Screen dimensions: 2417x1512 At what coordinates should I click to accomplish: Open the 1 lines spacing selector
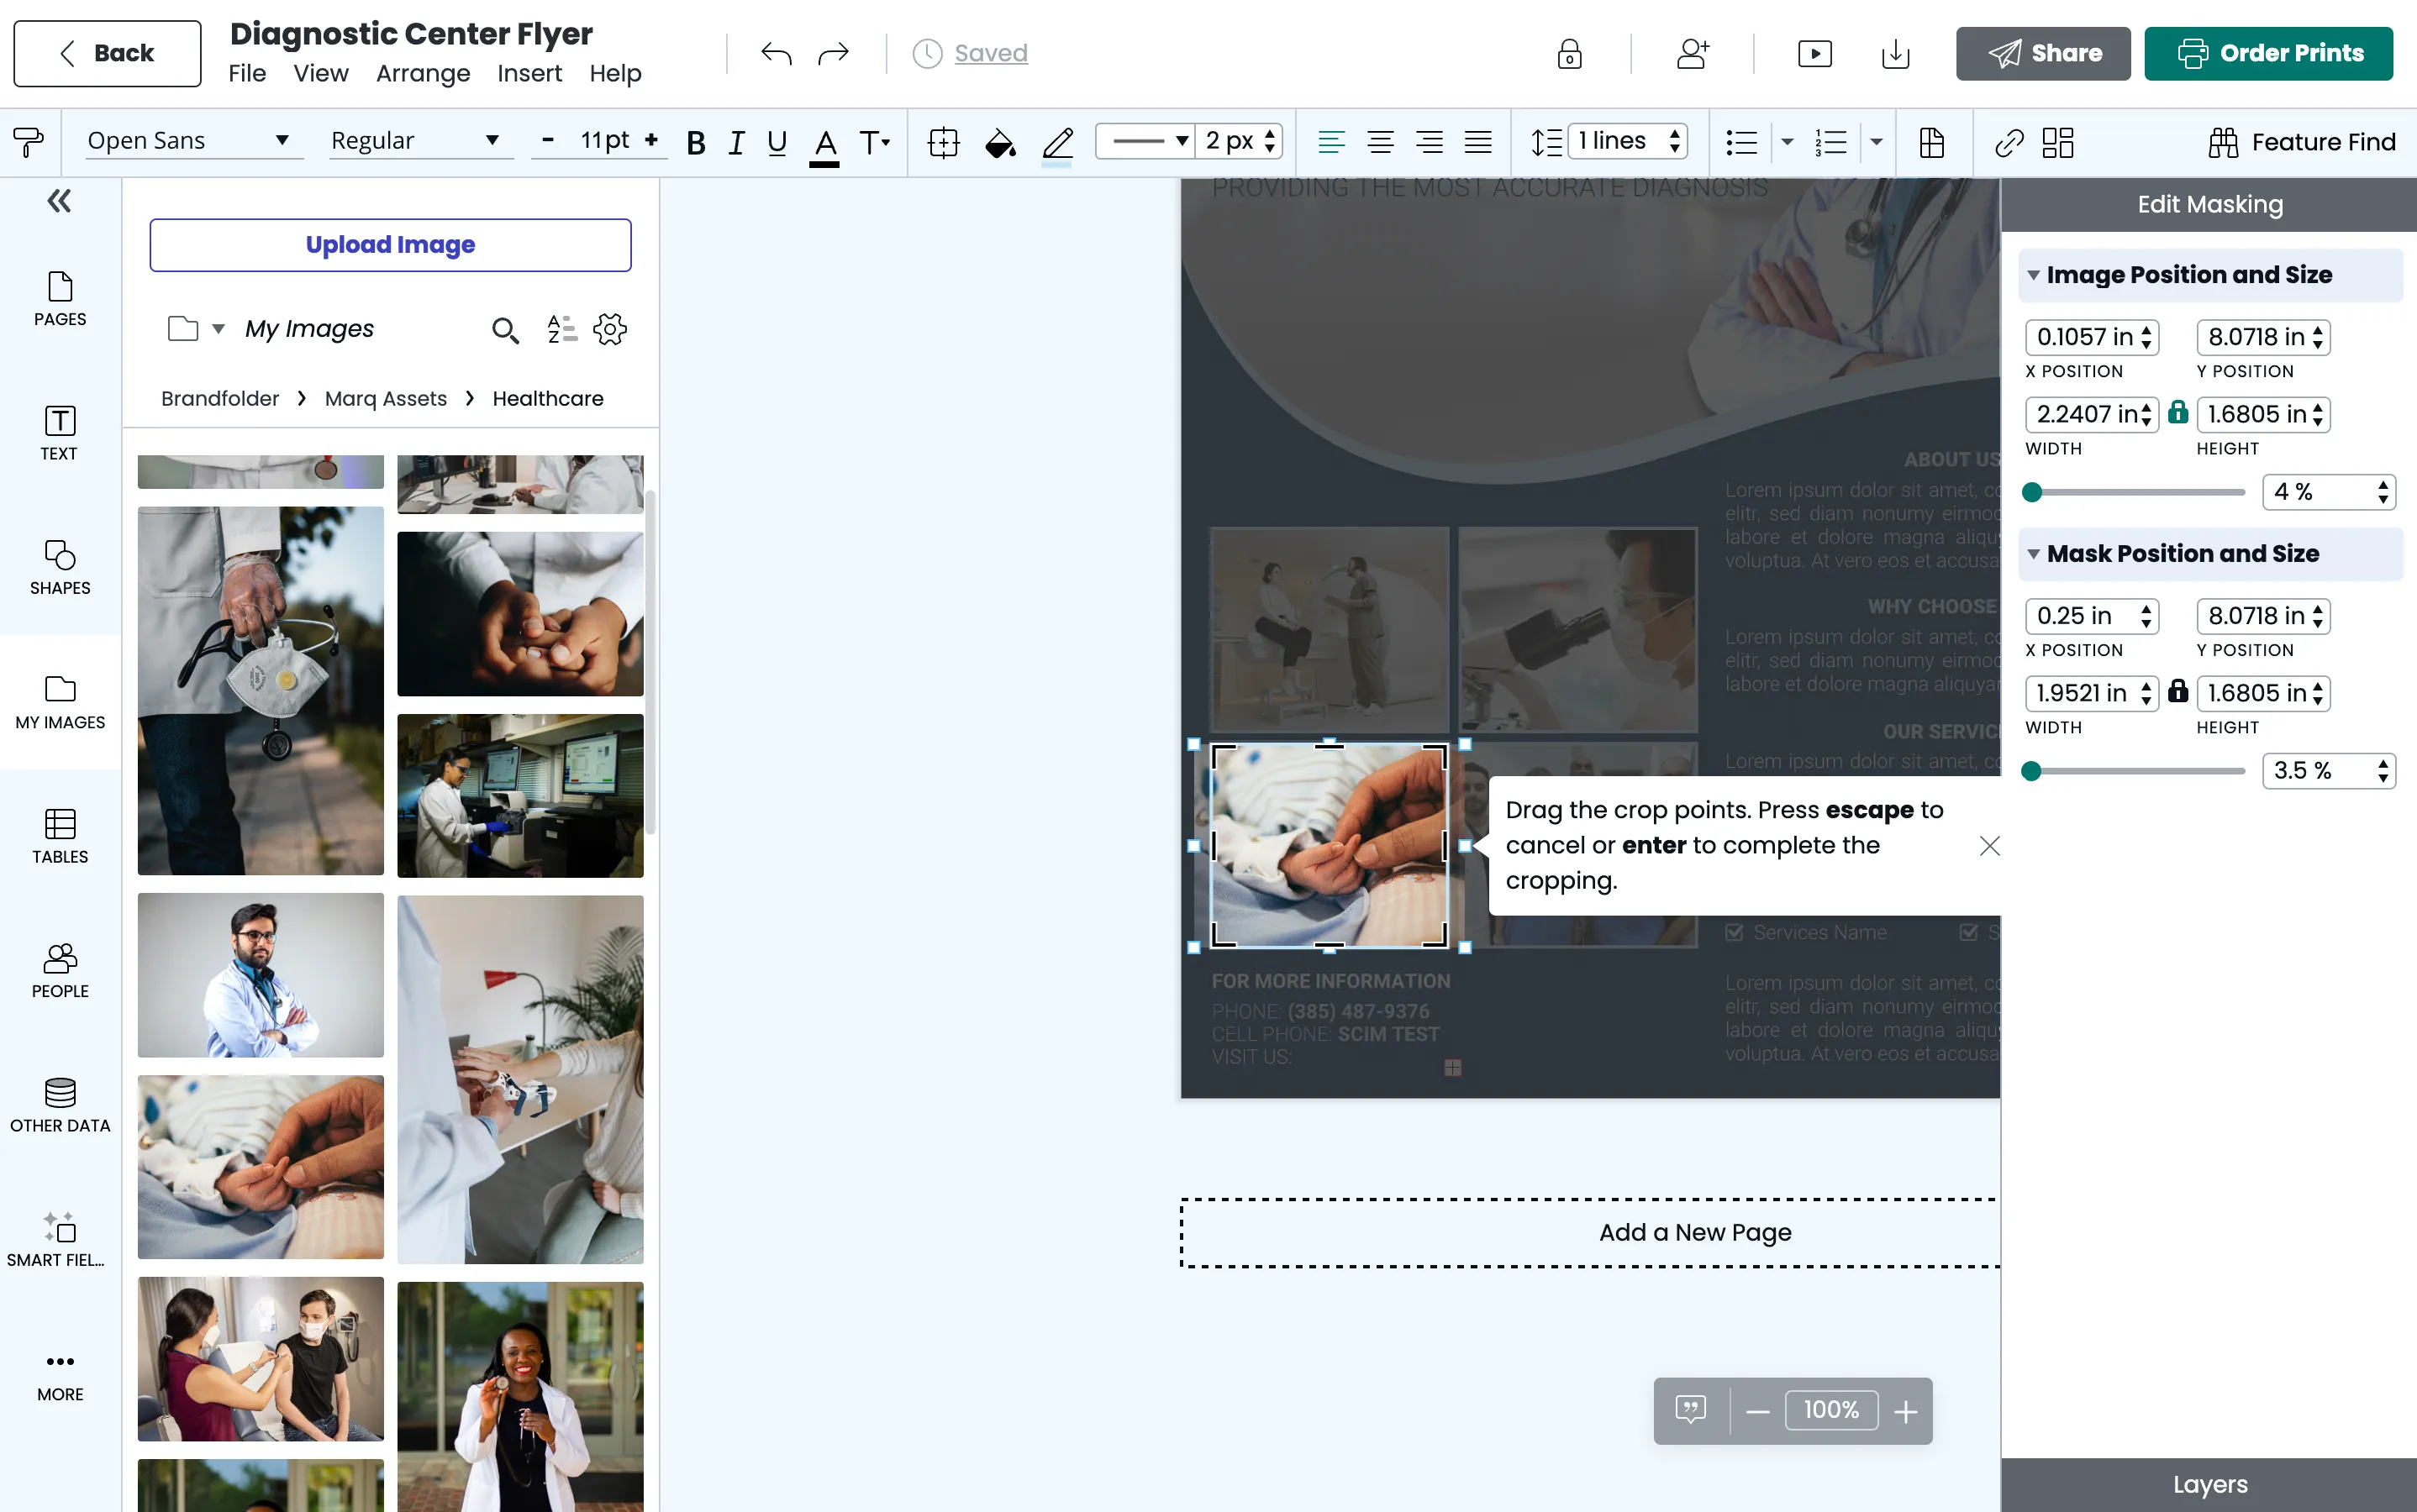(x=1628, y=141)
